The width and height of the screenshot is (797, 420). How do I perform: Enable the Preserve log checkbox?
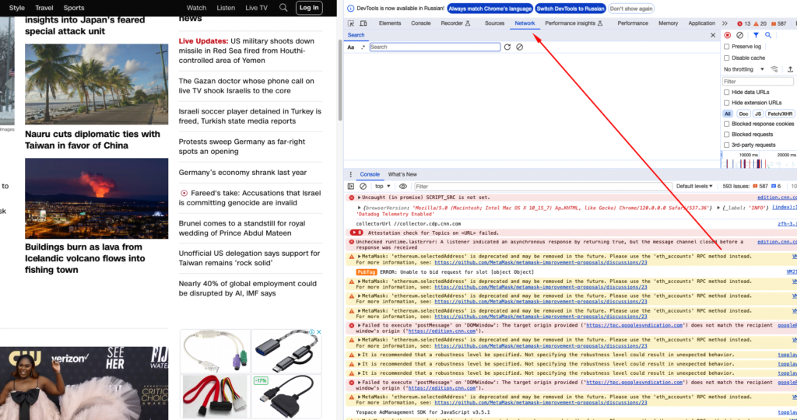(727, 47)
